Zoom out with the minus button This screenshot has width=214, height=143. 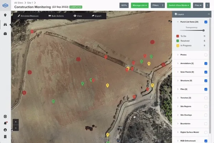tap(16, 128)
